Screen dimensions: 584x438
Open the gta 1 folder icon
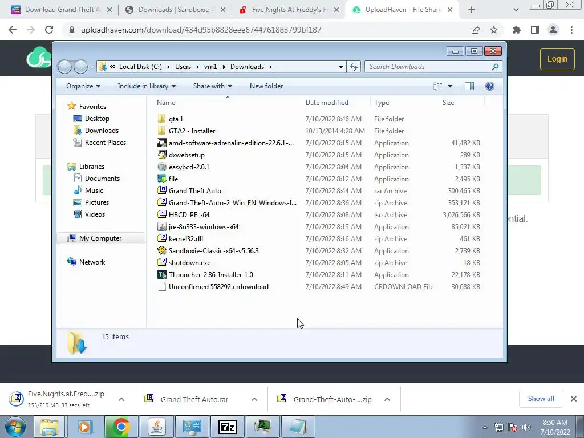[x=161, y=119]
